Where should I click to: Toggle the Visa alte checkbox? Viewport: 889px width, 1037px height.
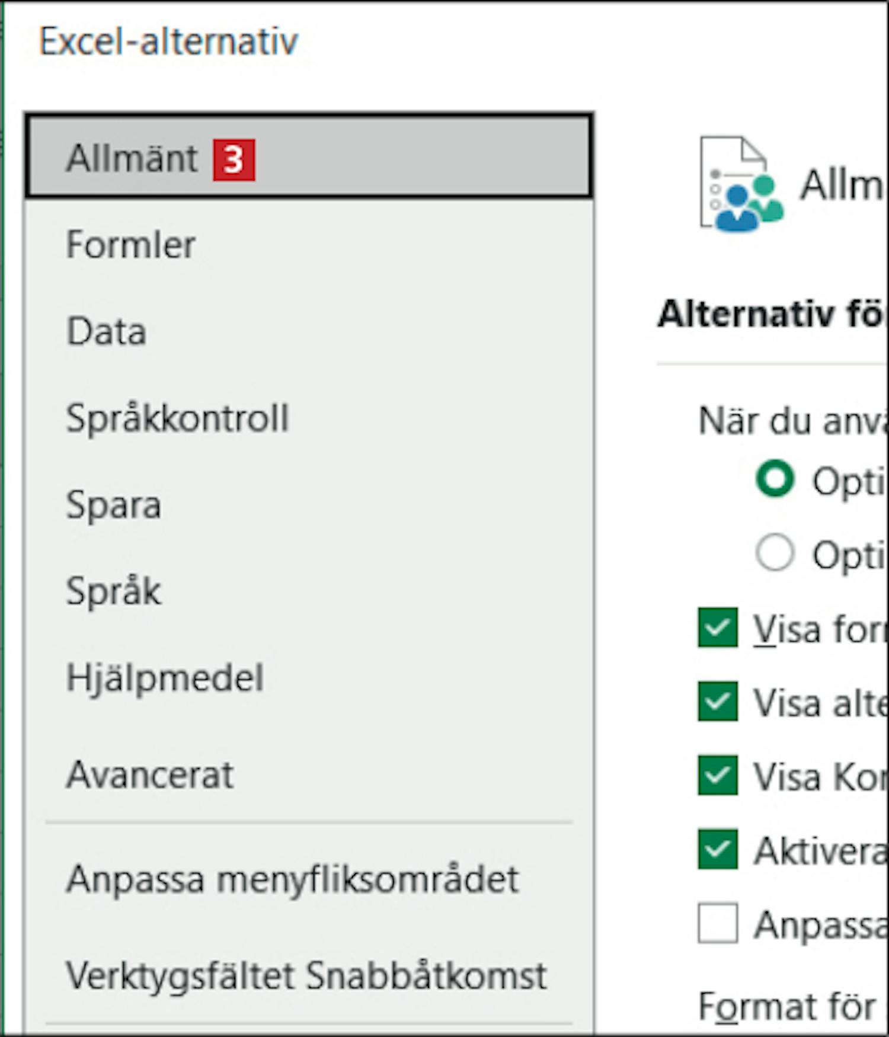[718, 702]
